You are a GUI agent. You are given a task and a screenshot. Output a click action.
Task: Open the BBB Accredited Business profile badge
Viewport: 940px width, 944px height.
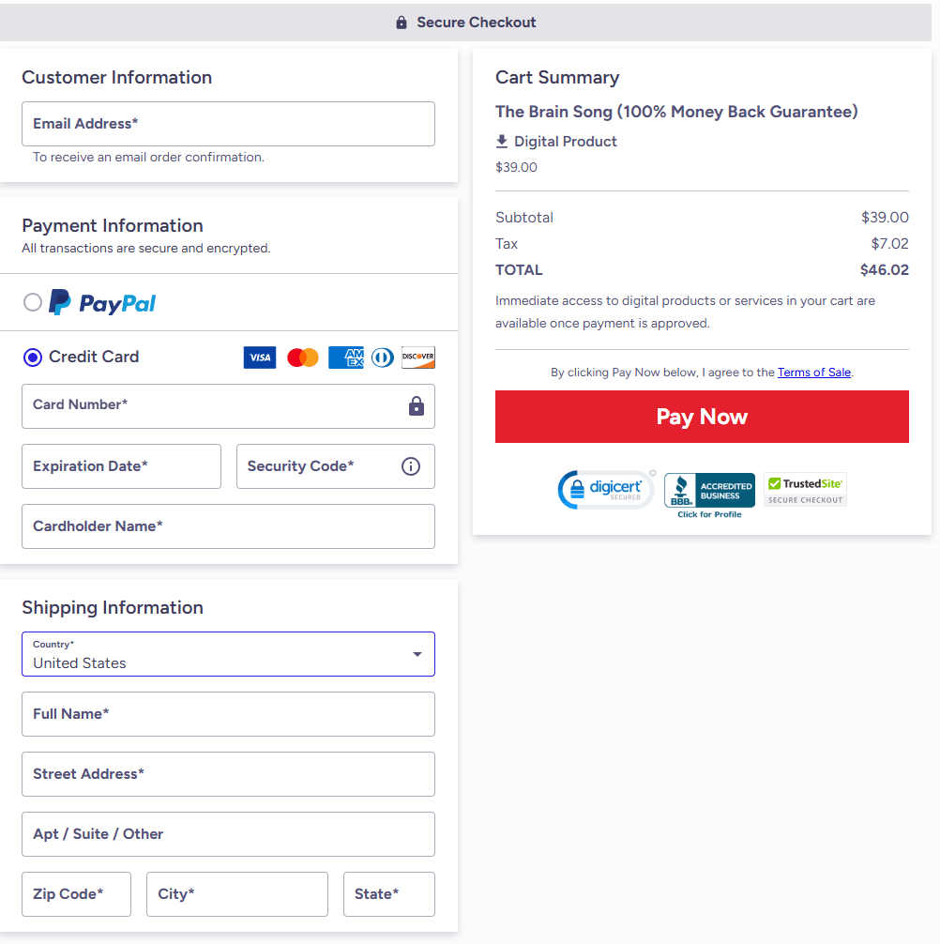click(x=709, y=494)
